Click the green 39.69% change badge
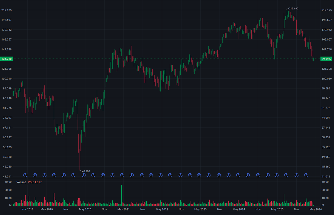The image size is (334, 215). (x=326, y=59)
